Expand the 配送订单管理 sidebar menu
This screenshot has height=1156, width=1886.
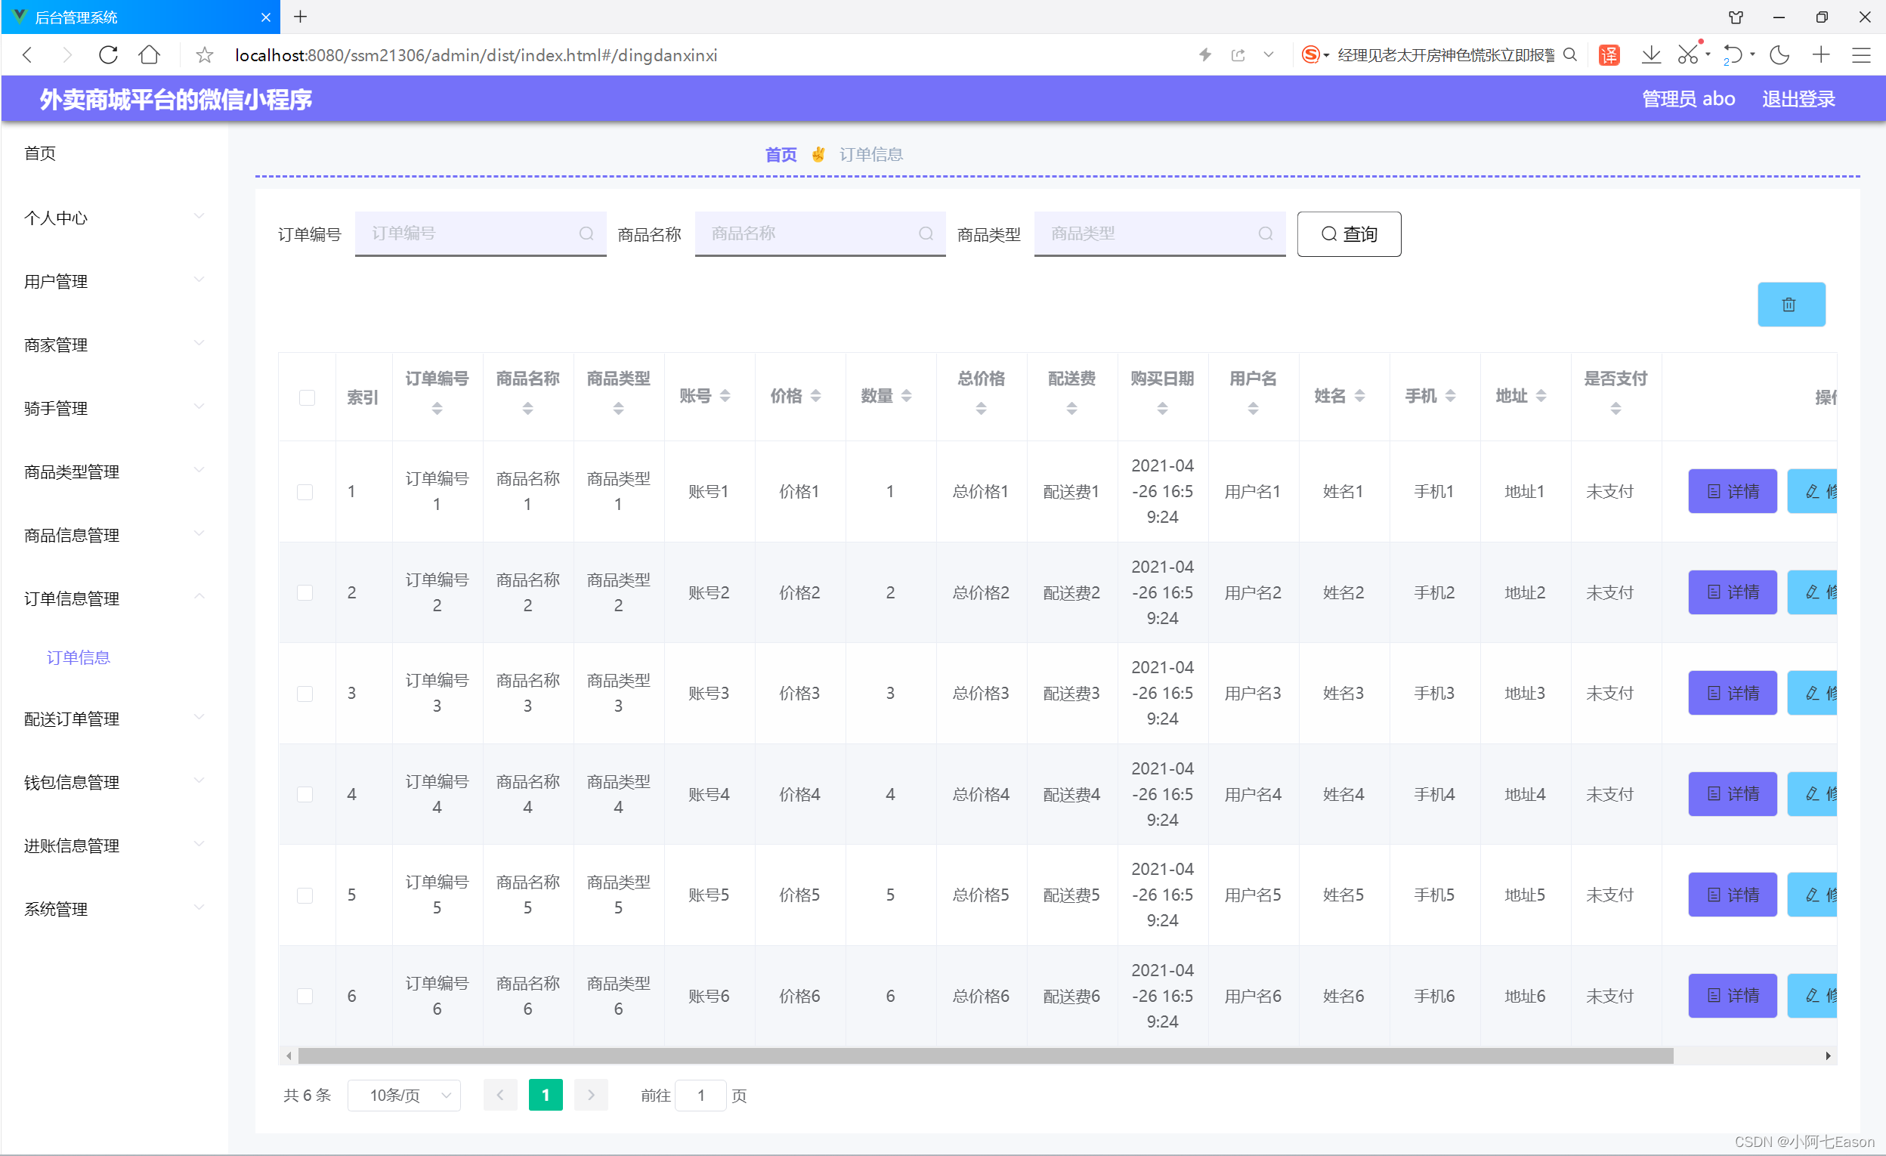(114, 719)
